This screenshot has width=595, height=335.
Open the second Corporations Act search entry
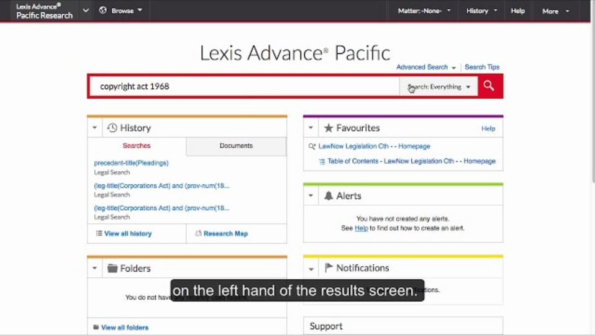coord(161,208)
